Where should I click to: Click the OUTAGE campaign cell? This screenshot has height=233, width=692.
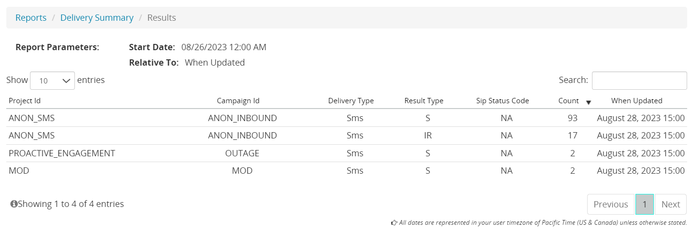coord(242,153)
